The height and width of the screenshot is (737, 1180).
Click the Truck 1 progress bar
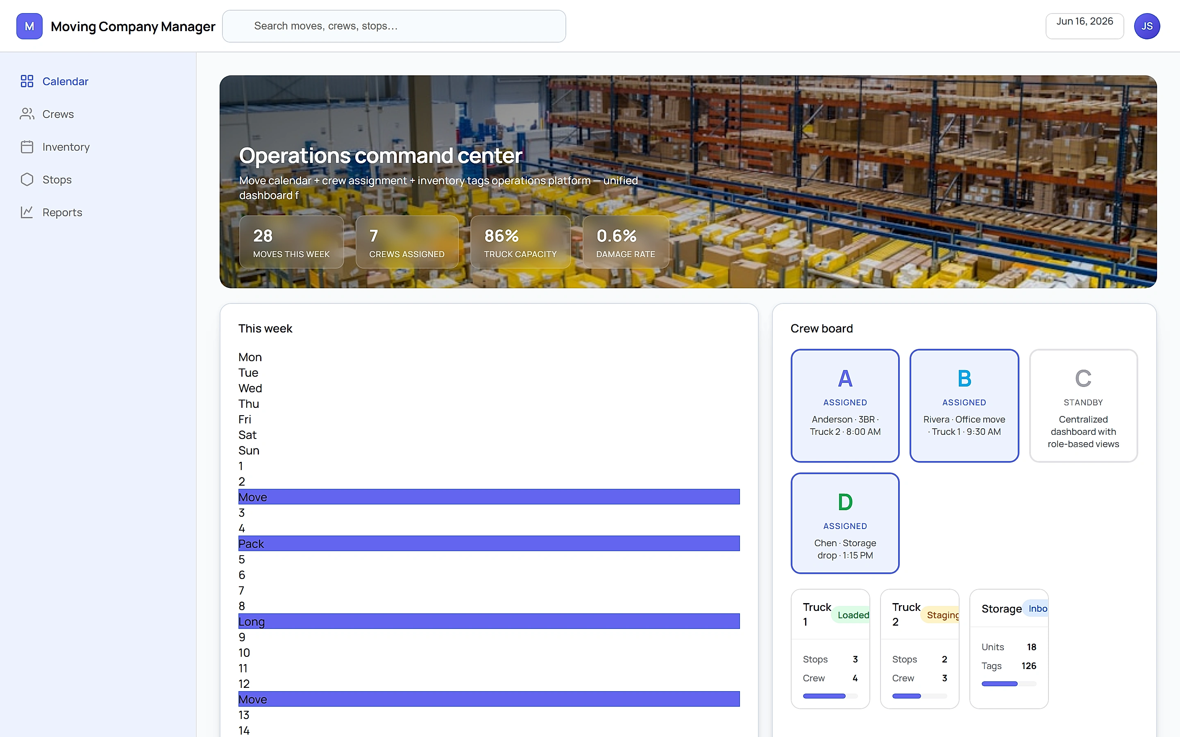pyautogui.click(x=831, y=696)
